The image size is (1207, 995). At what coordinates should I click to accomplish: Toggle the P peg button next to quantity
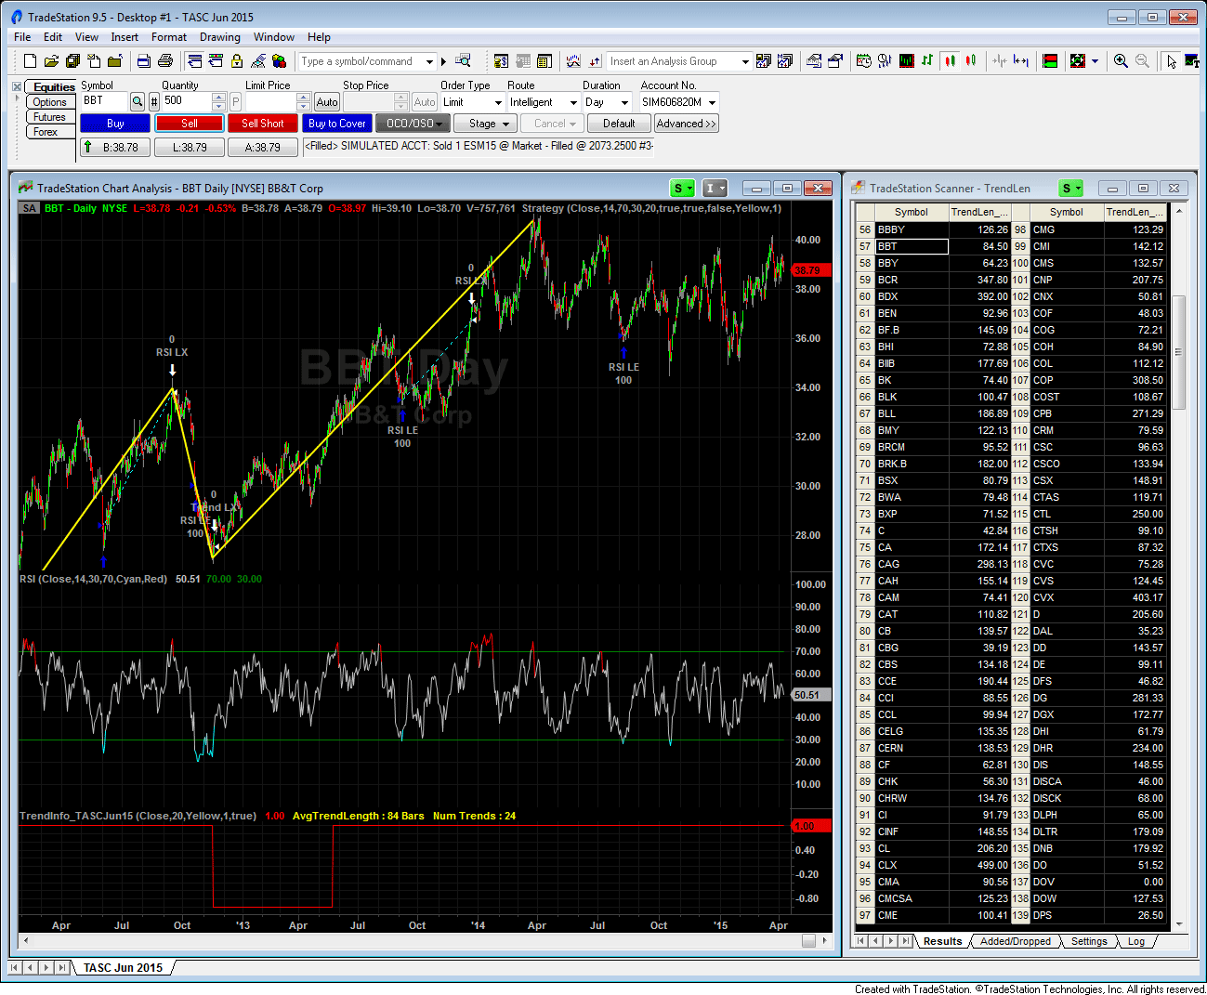click(x=236, y=102)
